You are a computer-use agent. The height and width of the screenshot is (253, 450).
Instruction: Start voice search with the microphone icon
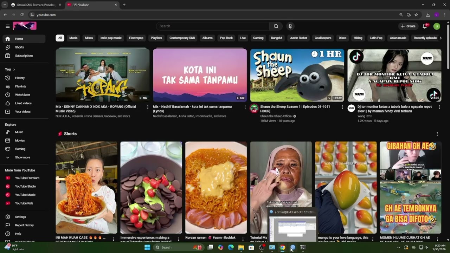[290, 26]
